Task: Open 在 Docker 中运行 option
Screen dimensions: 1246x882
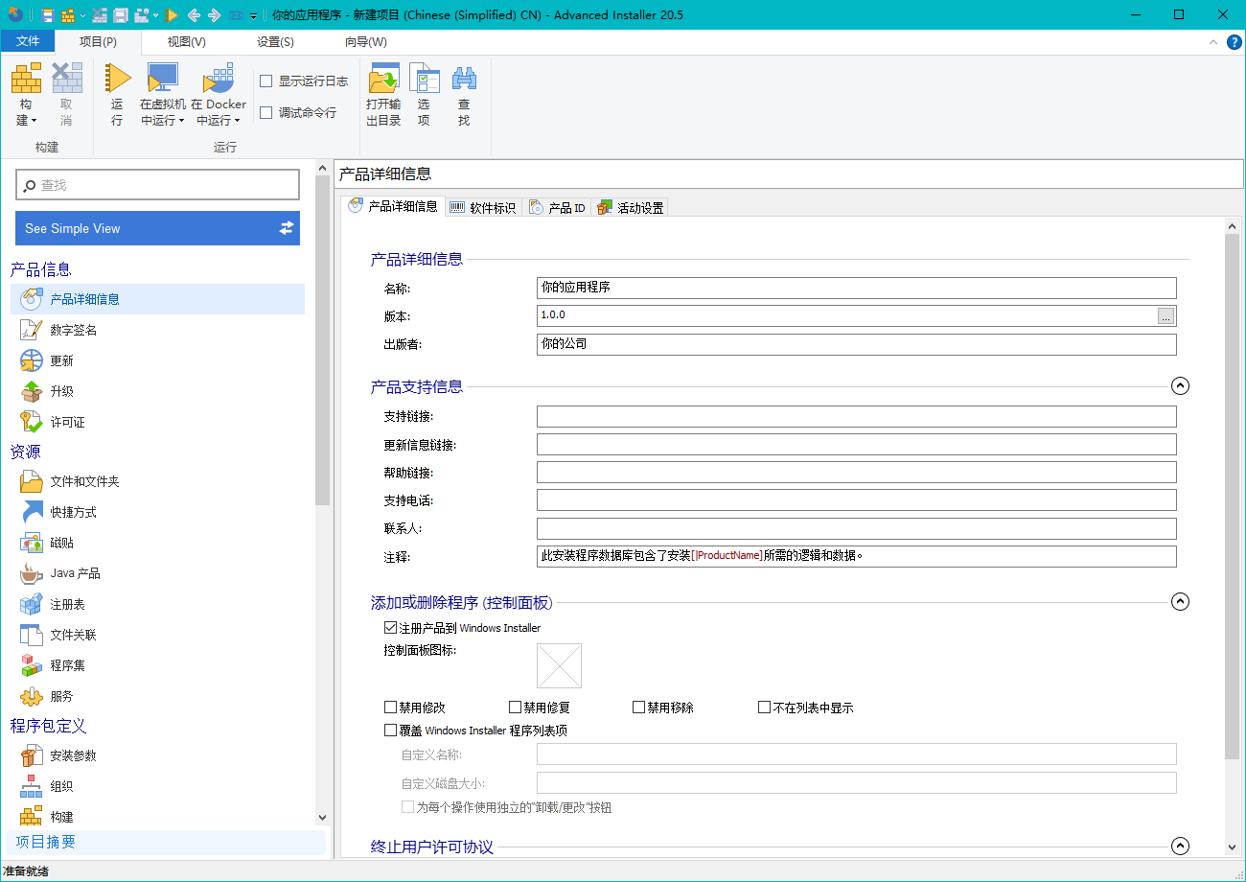Action: (219, 95)
